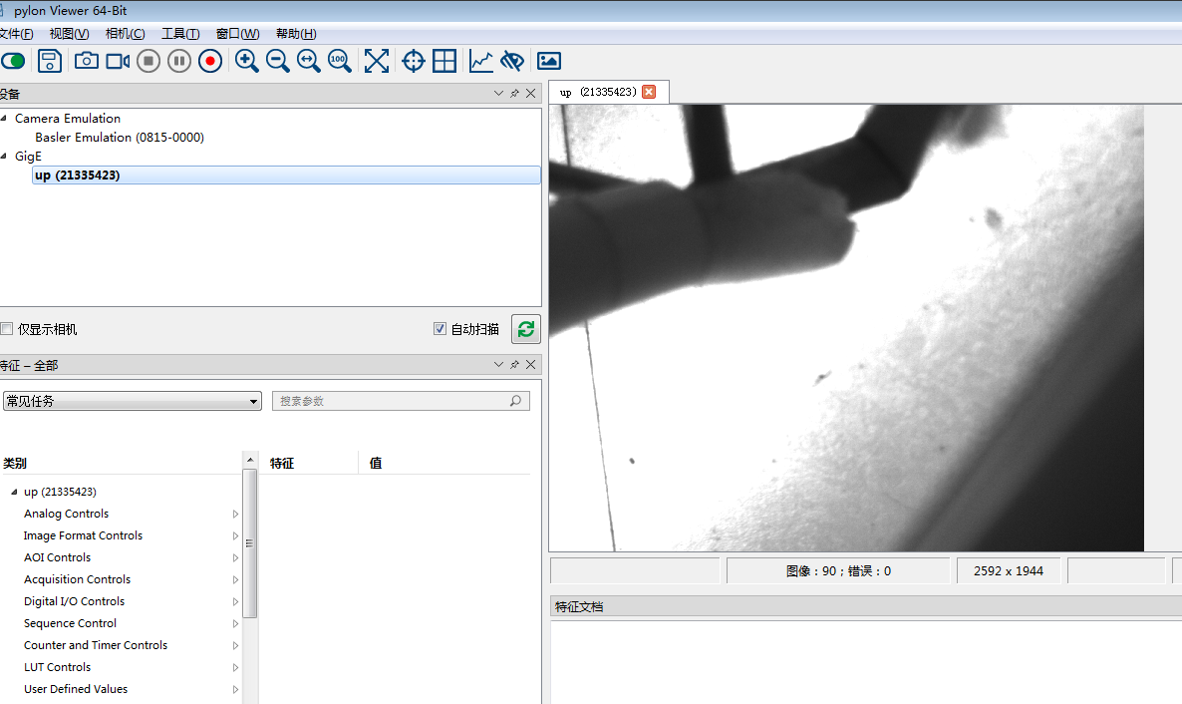Enable the 仅显示相机 checkbox
The height and width of the screenshot is (704, 1182).
tap(7, 329)
